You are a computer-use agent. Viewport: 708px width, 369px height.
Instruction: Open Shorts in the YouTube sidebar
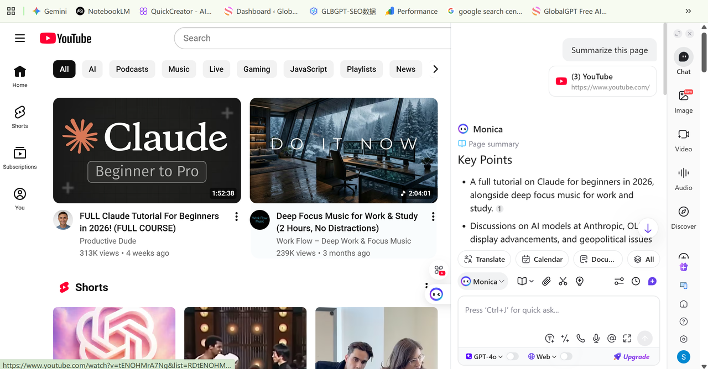click(x=20, y=117)
